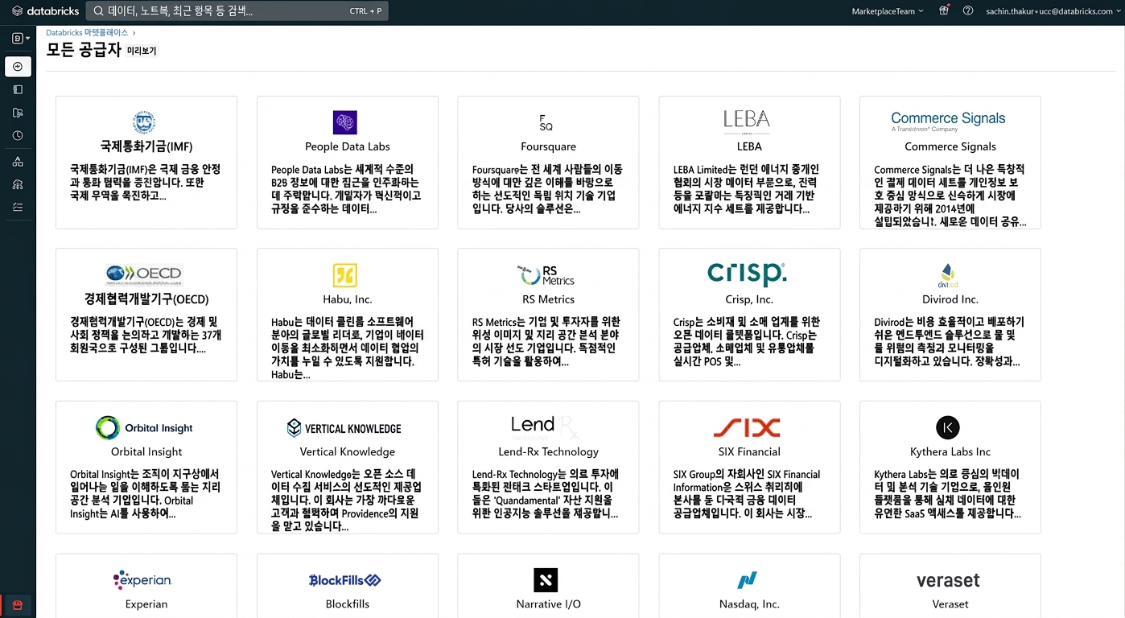Click the Narrative I/O black square logo
The height and width of the screenshot is (618, 1125).
(x=546, y=580)
